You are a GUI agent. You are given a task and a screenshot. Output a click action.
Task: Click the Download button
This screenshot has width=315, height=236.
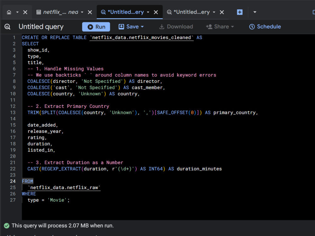176,27
